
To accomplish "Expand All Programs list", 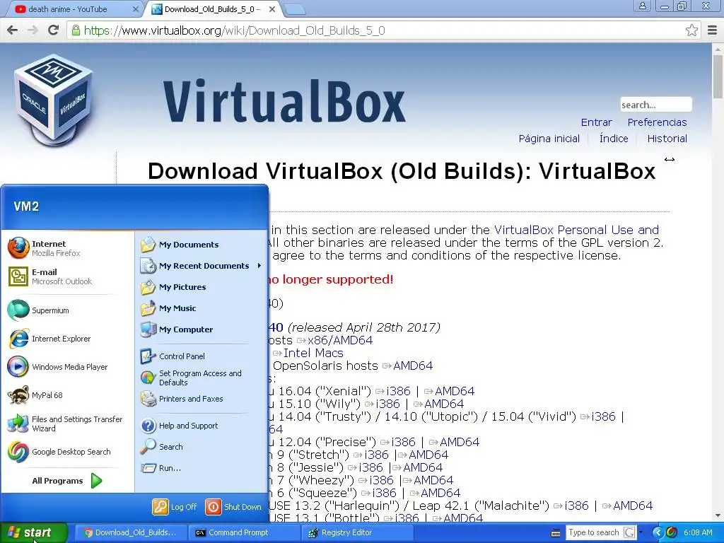I will [67, 481].
